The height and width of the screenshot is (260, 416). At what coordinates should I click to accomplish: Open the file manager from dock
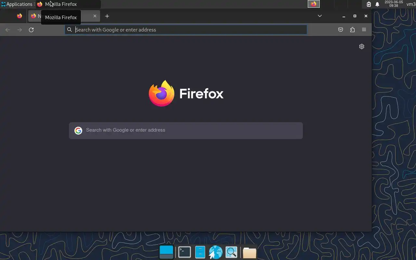200,252
